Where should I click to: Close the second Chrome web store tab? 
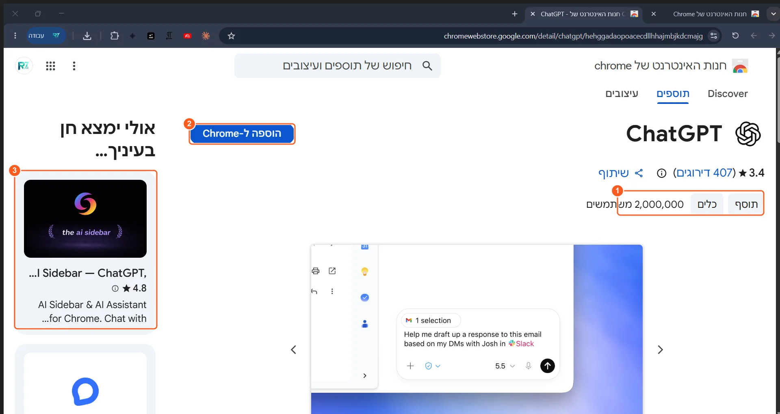(x=654, y=14)
